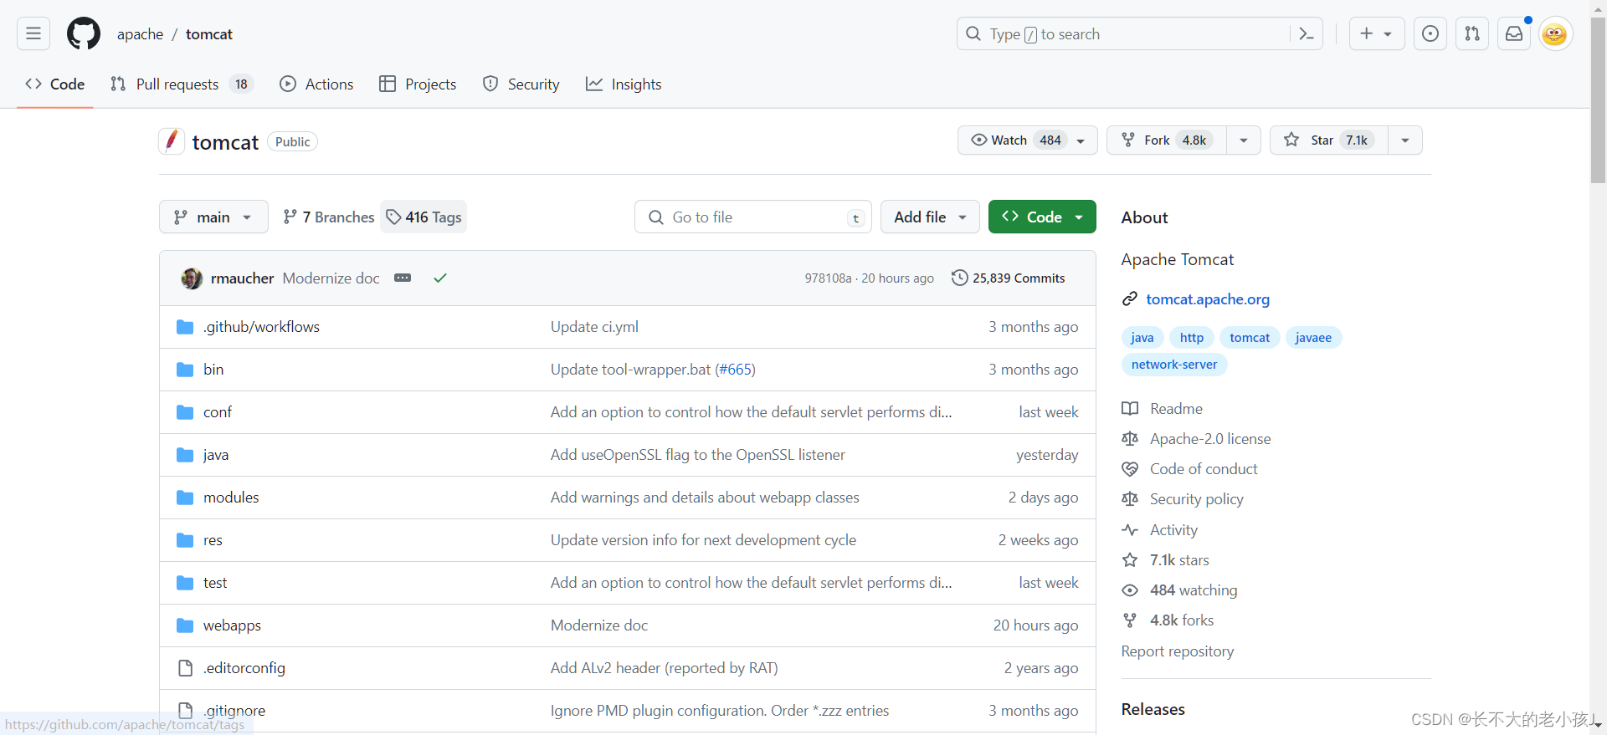Click the conf folder icon
This screenshot has width=1607, height=735.
(x=185, y=412)
